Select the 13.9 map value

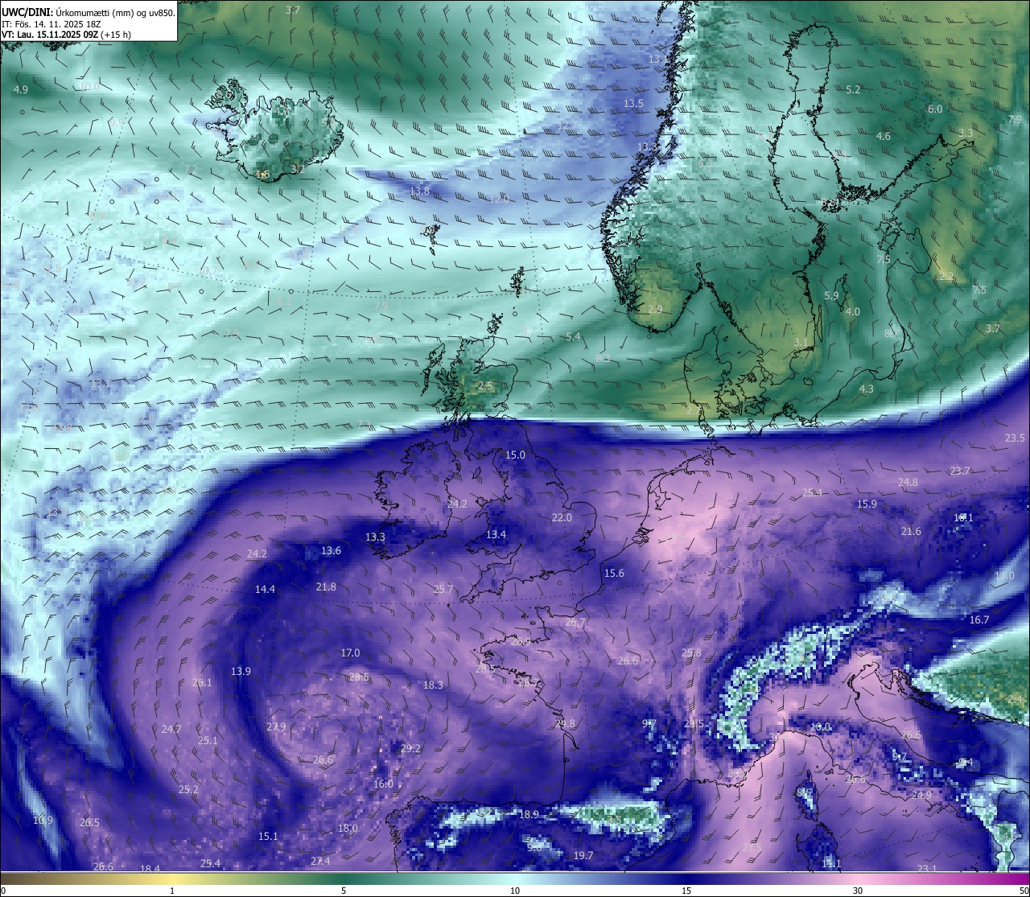click(x=241, y=671)
